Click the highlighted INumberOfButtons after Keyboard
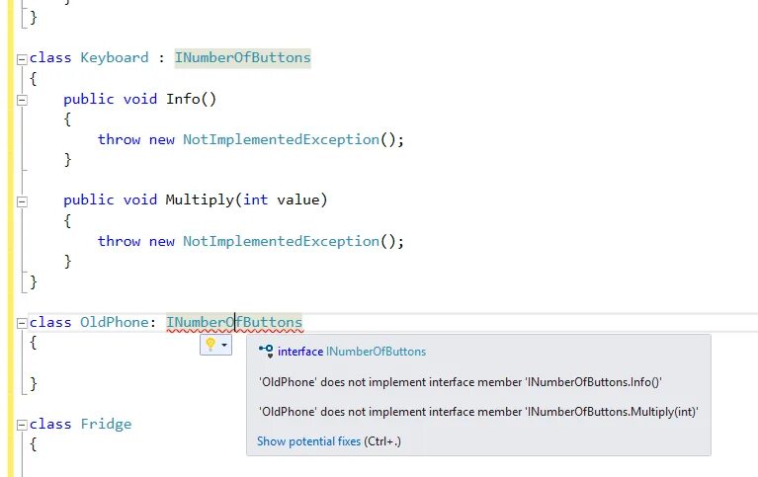758x477 pixels. pos(243,58)
